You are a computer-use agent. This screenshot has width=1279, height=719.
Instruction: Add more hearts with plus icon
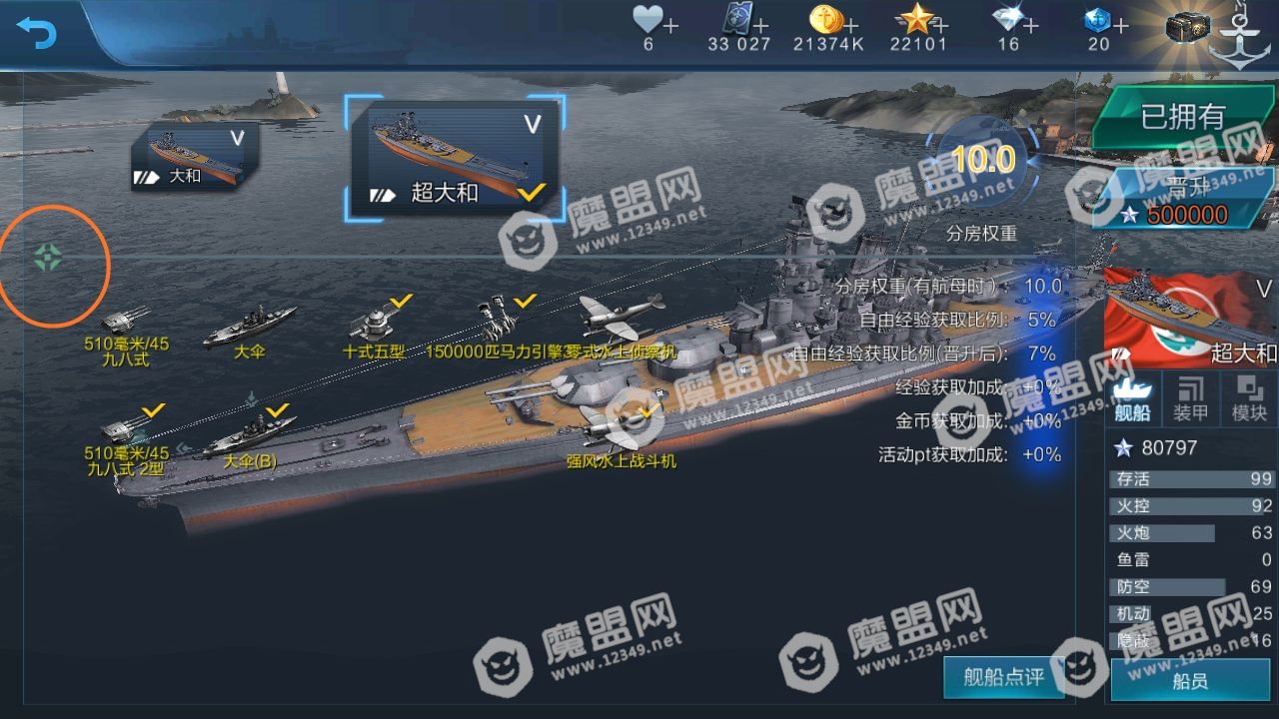[x=670, y=25]
